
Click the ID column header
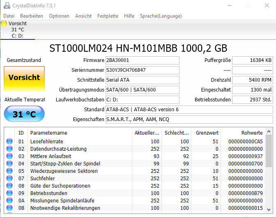[21, 133]
